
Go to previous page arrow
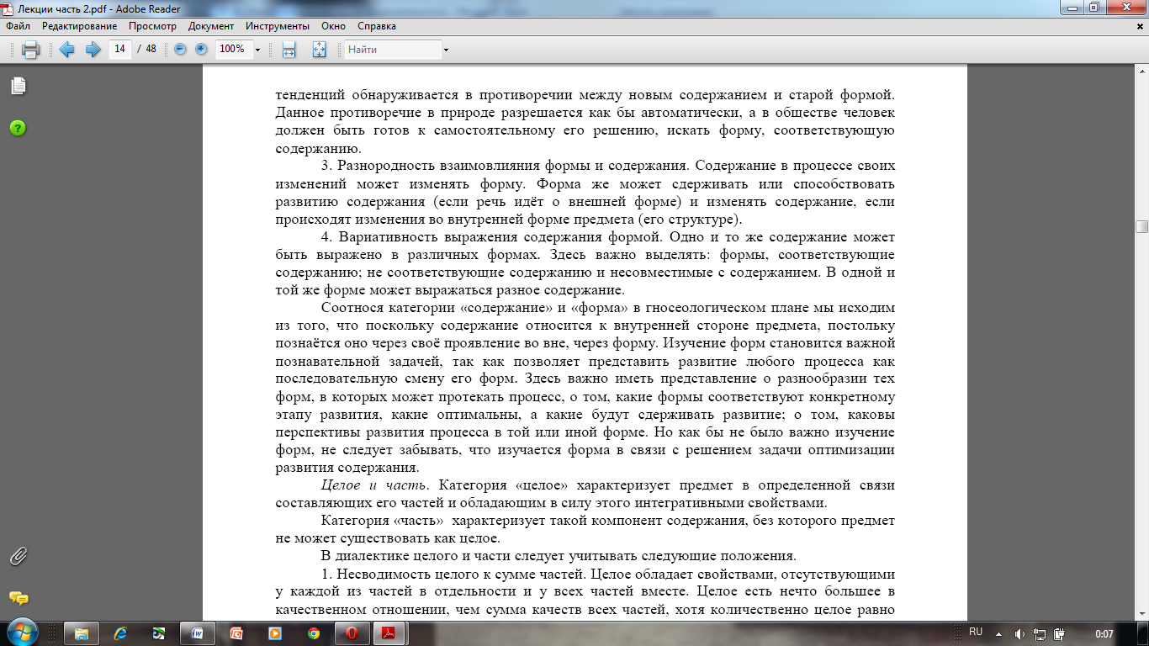pyautogui.click(x=66, y=50)
